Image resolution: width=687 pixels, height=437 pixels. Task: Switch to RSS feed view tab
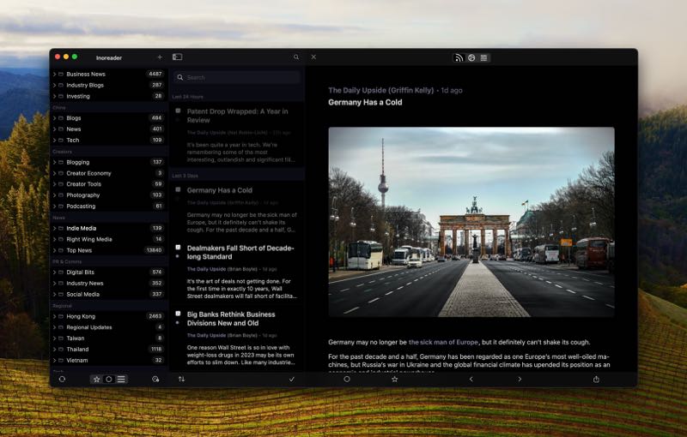click(x=459, y=57)
